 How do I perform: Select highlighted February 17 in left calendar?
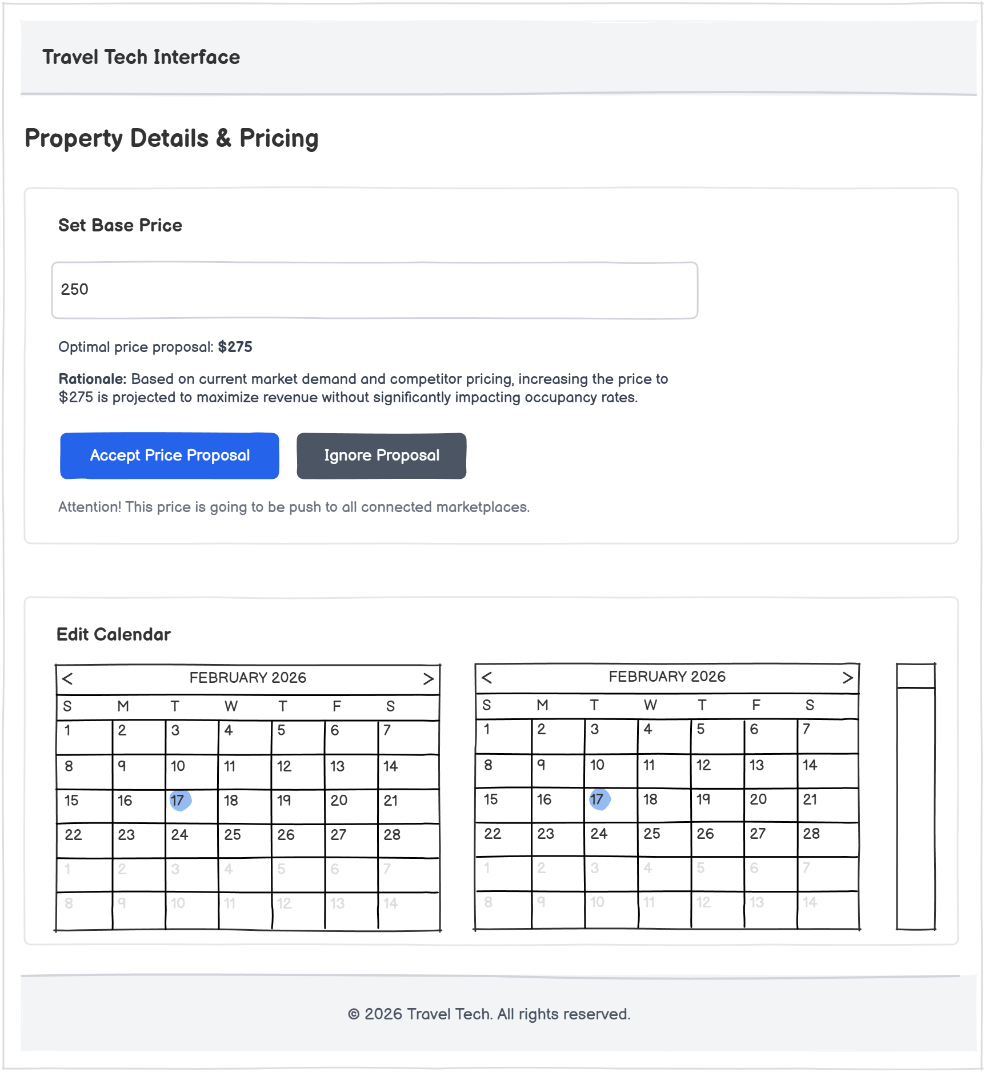(x=179, y=801)
